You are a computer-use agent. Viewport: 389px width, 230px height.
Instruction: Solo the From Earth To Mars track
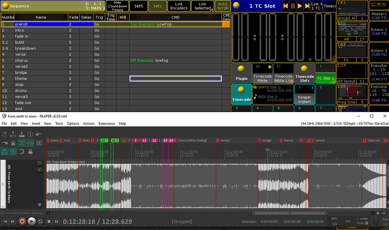pyautogui.click(x=39, y=170)
